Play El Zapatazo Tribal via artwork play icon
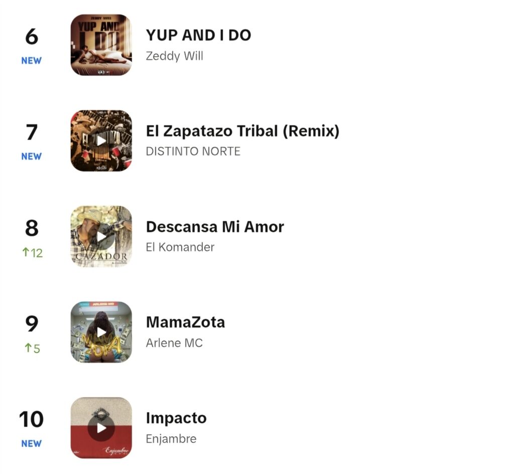 pyautogui.click(x=101, y=141)
